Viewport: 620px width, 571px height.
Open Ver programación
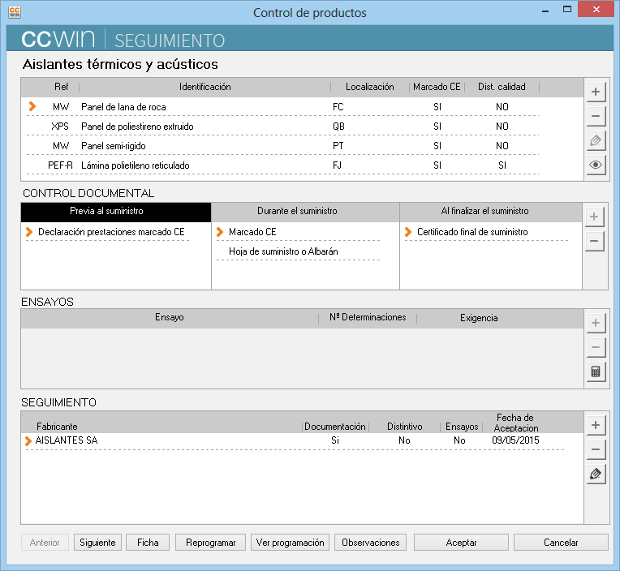click(x=290, y=543)
